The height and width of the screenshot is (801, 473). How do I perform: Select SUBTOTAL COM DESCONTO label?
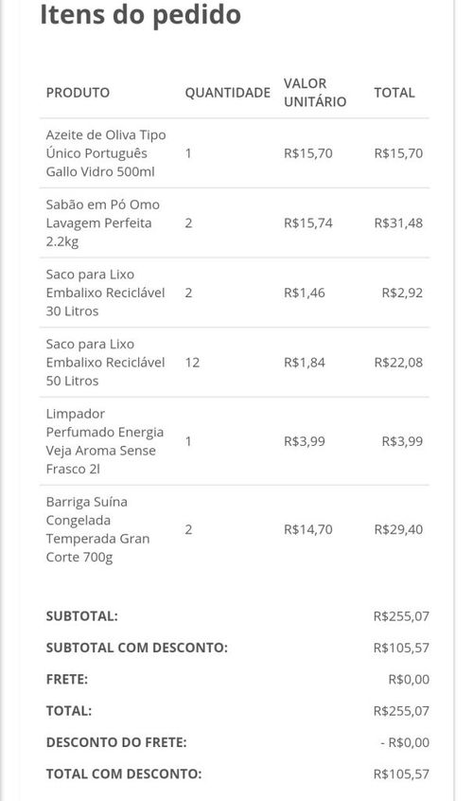[137, 648]
